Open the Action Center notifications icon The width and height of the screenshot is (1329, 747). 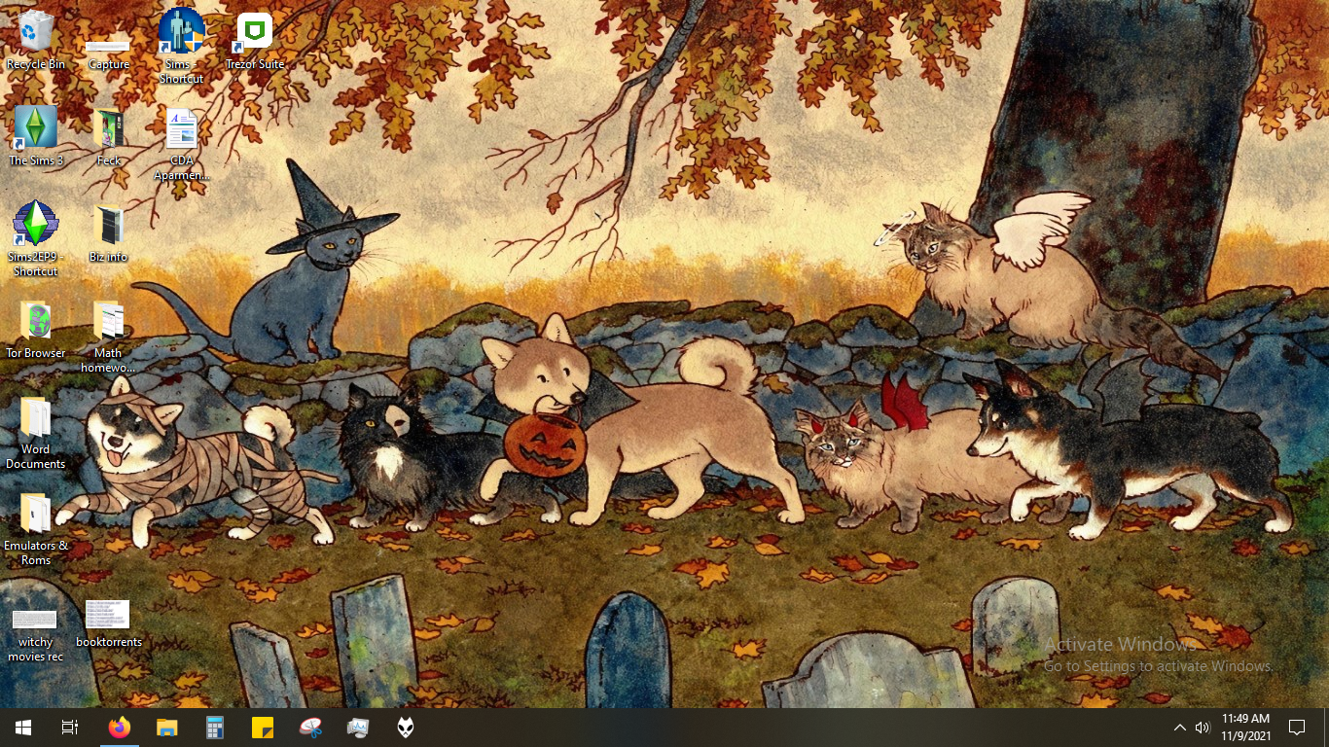1297,728
